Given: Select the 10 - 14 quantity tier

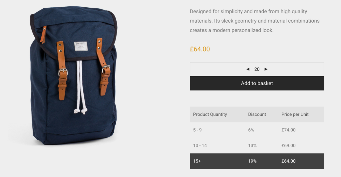Looking at the screenshot, I should [x=200, y=146].
